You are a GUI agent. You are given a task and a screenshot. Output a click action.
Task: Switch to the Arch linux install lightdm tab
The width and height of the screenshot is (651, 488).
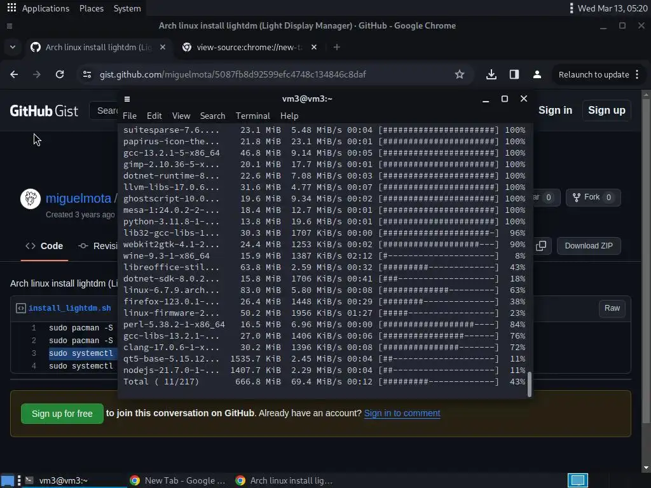click(x=99, y=47)
